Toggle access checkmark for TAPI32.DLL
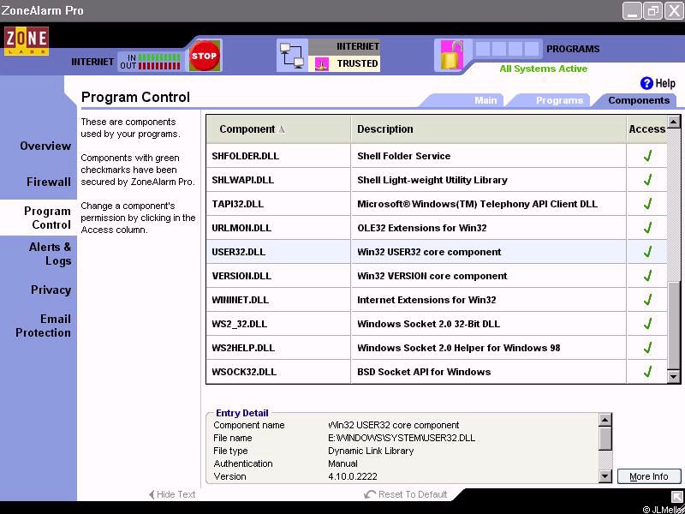685x514 pixels. tap(647, 204)
